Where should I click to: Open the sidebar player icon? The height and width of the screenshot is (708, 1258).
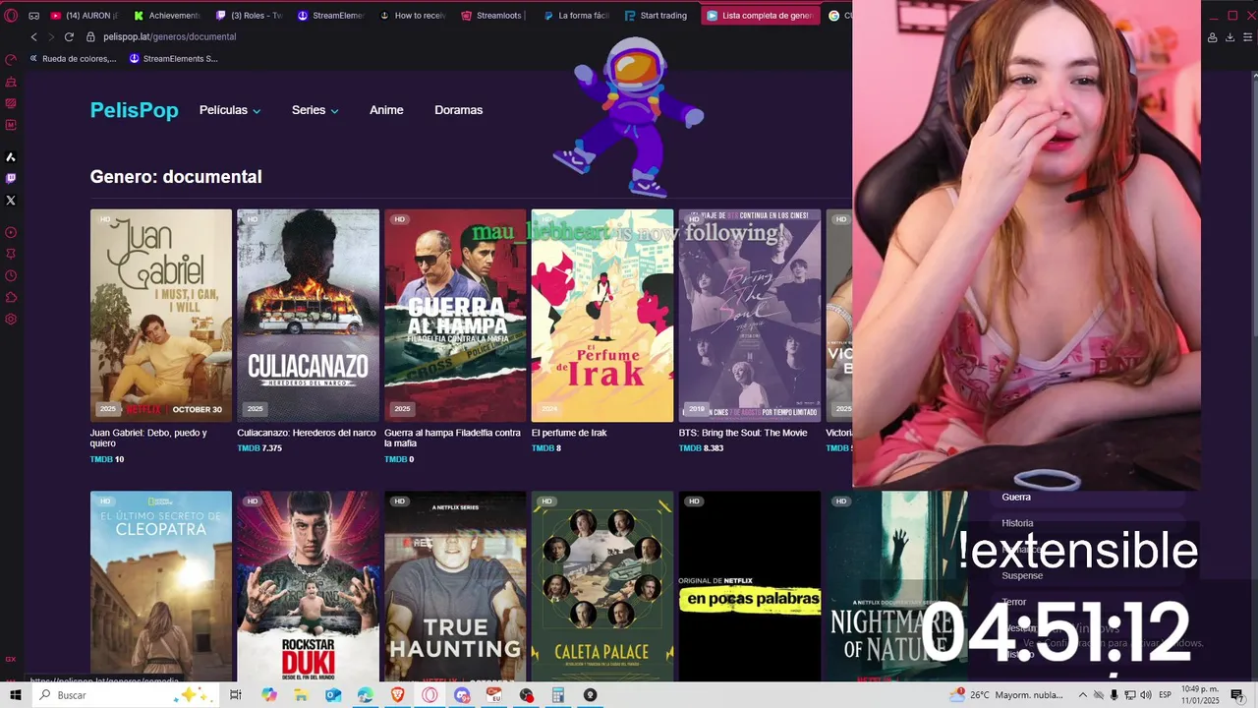[x=11, y=232]
